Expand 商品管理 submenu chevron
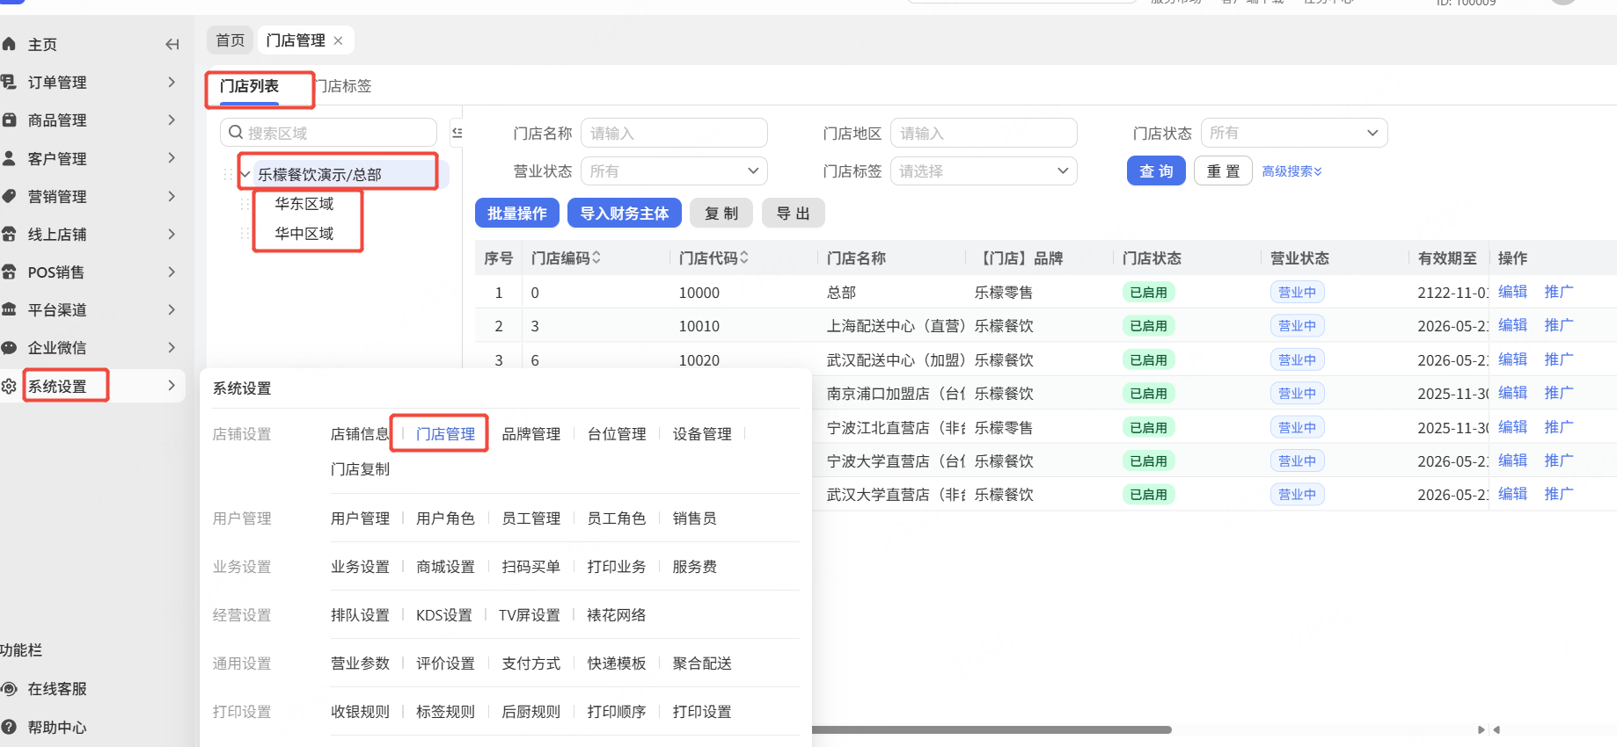 [x=172, y=120]
